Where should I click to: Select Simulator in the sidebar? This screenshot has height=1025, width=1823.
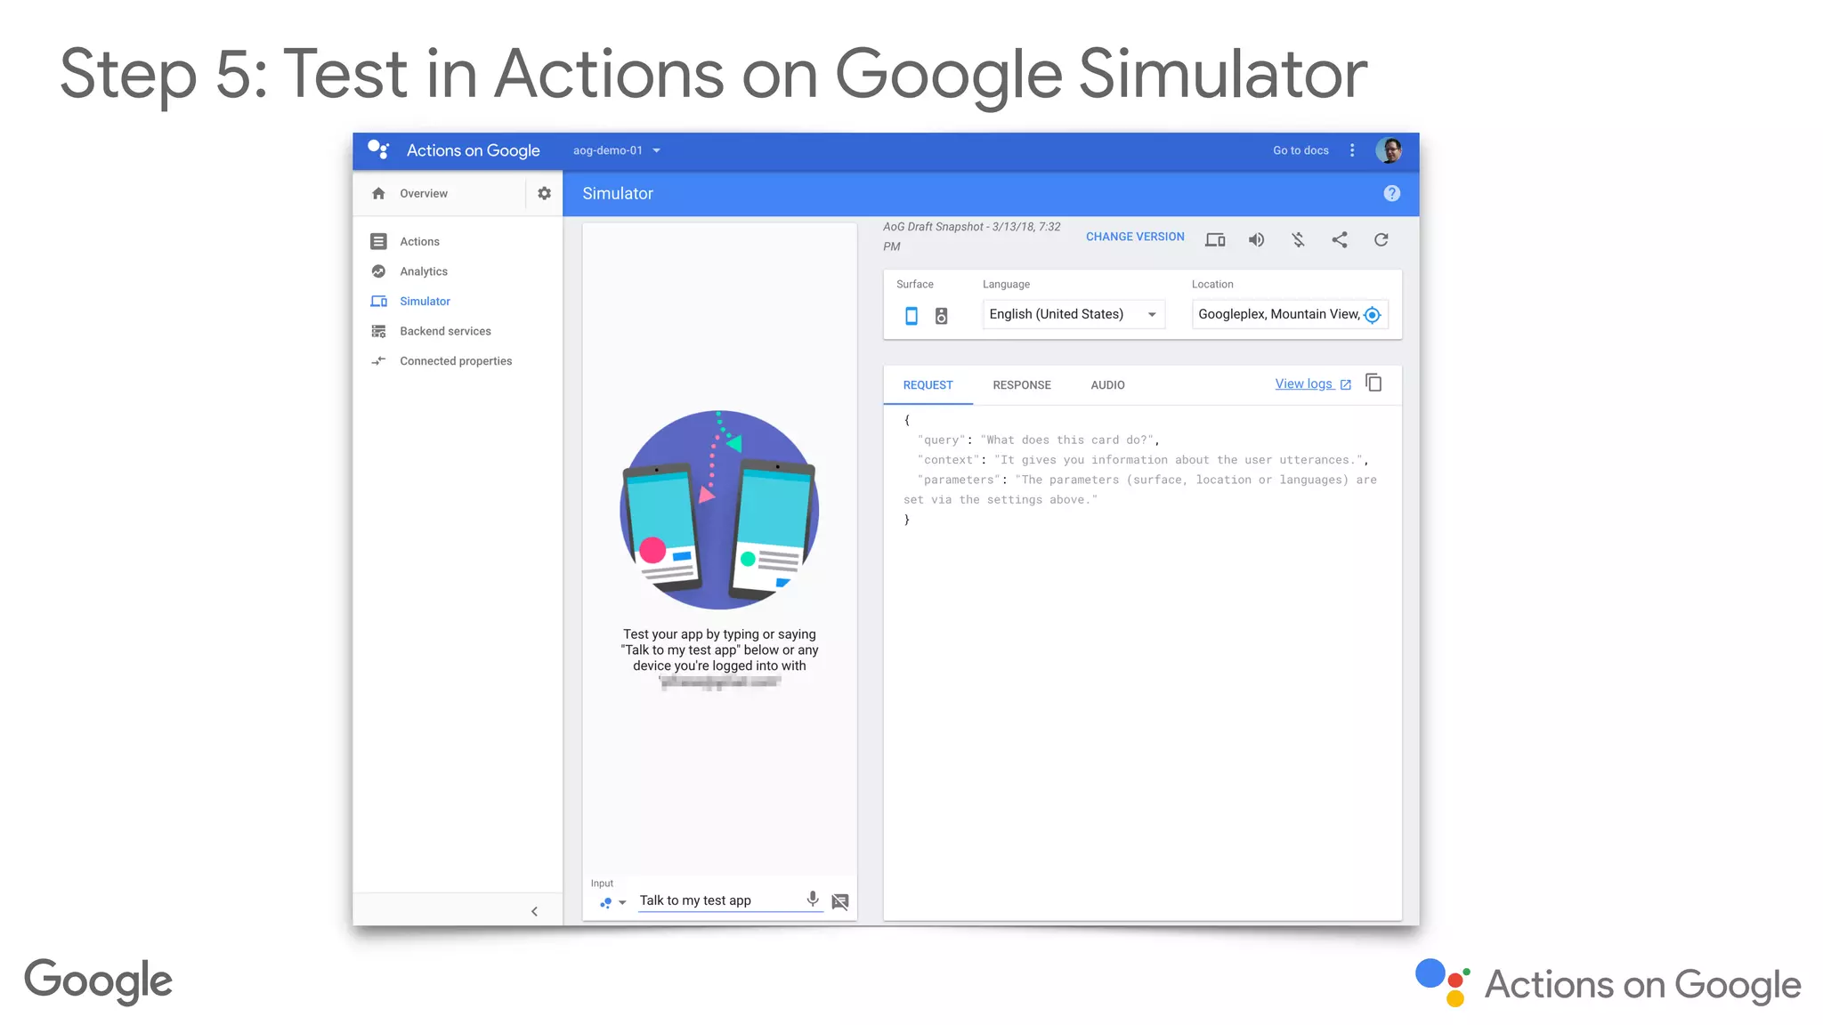point(425,301)
